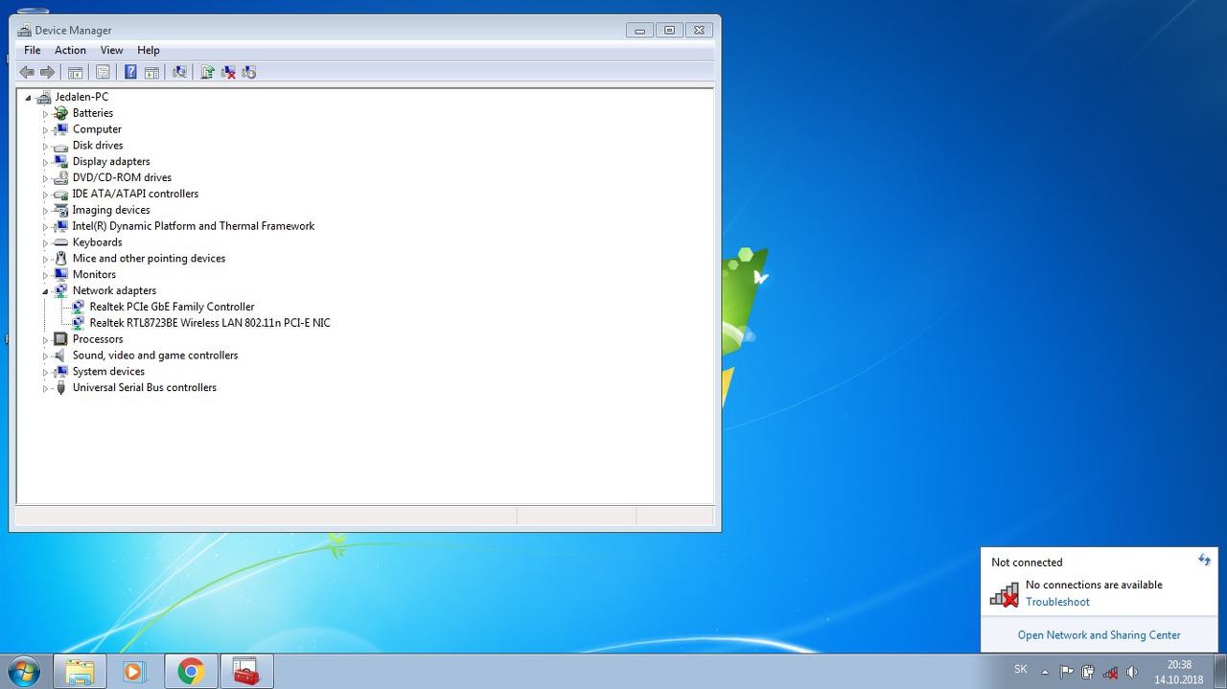The image size is (1227, 689).
Task: Open the Action menu
Action: click(70, 50)
